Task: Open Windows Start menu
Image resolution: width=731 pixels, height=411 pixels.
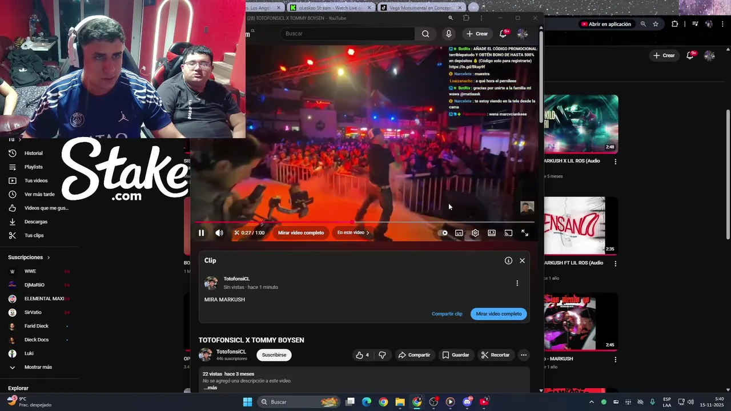Action: (247, 402)
